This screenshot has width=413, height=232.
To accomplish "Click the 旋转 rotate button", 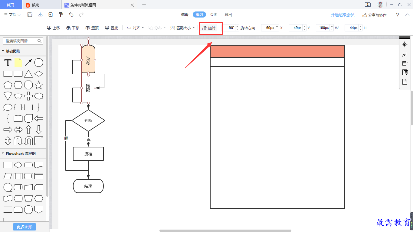I will (x=209, y=28).
